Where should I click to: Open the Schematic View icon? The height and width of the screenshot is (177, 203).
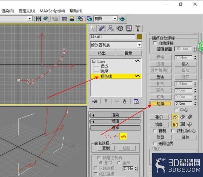[x=72, y=19]
